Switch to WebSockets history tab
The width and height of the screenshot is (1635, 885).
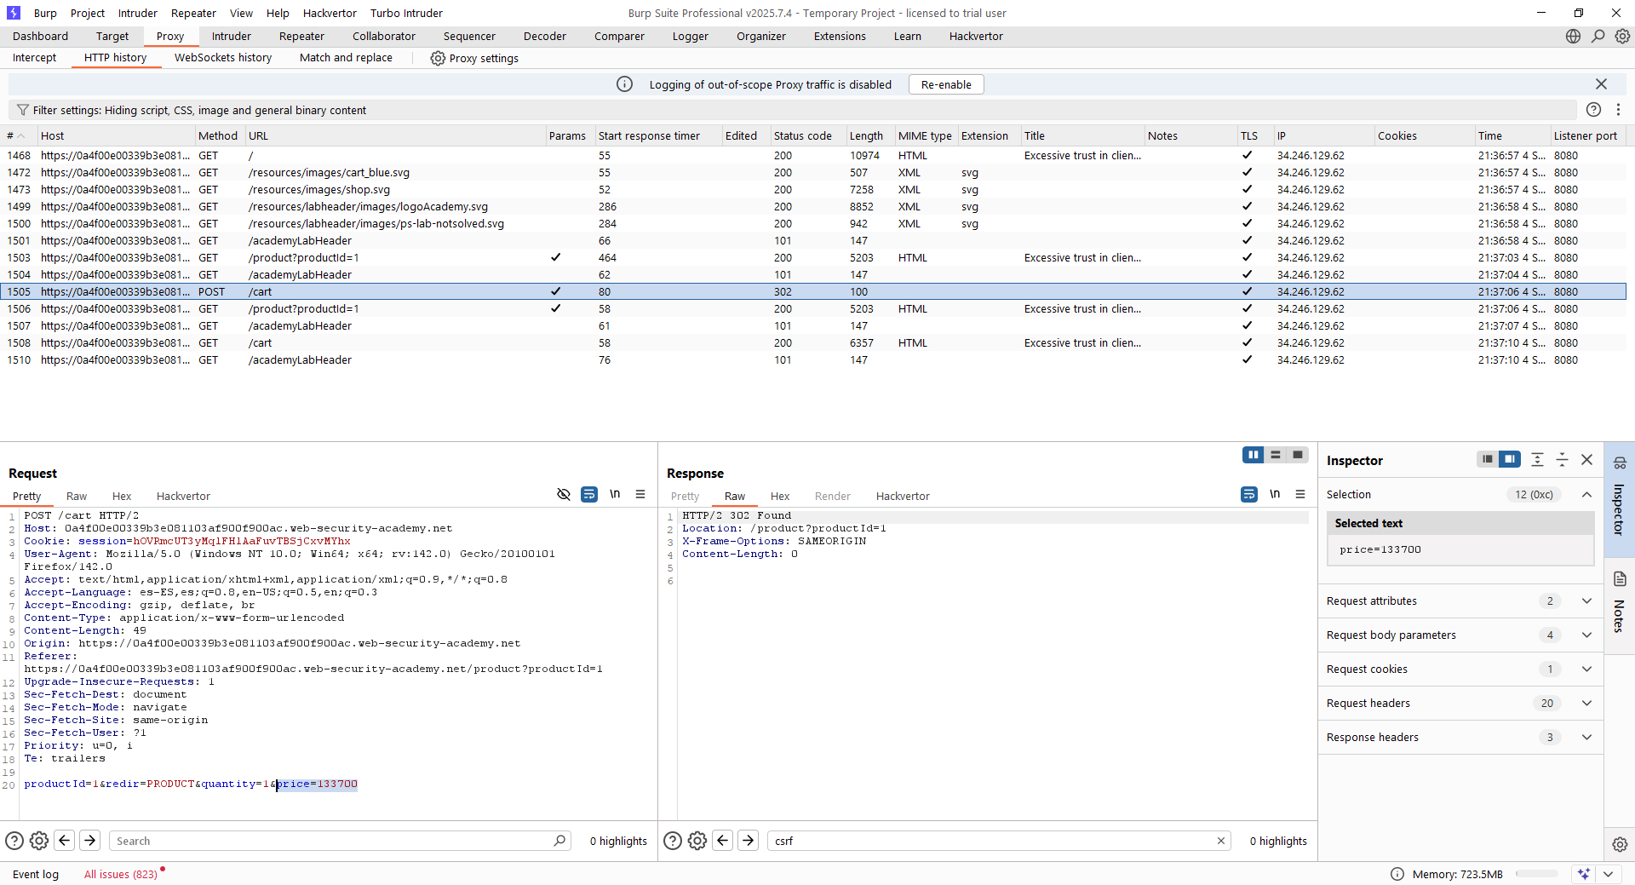[x=223, y=58]
